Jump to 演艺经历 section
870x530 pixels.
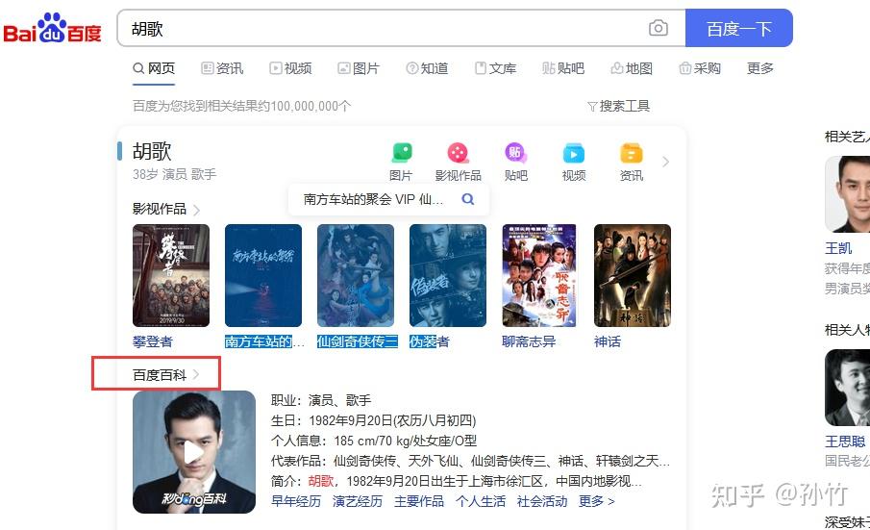pos(358,501)
